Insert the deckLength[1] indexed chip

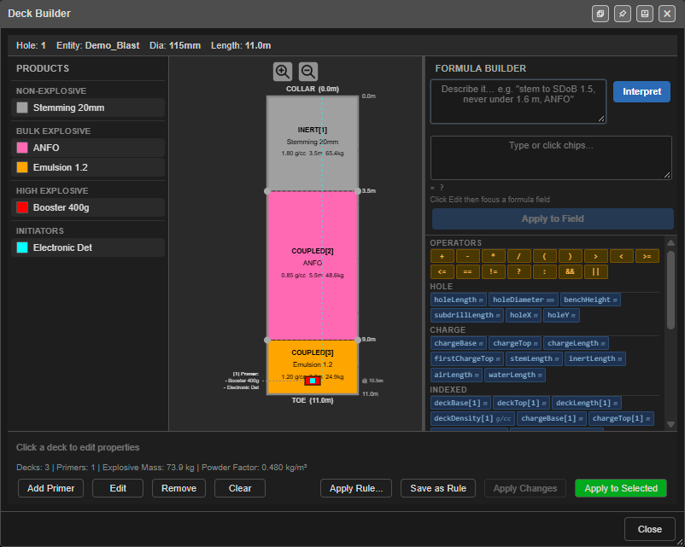586,403
